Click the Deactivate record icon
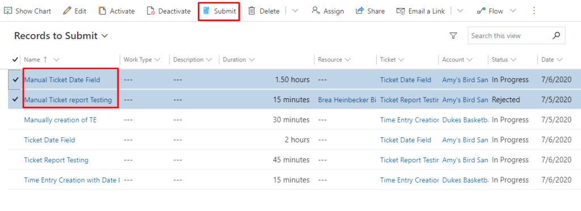Screen dimensions: 581x211 coord(151,11)
